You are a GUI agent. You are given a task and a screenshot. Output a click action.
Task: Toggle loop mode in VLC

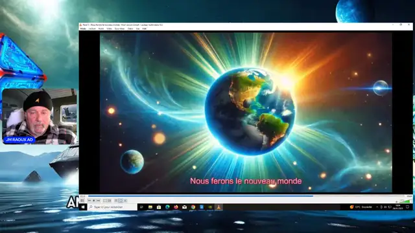tap(121, 201)
